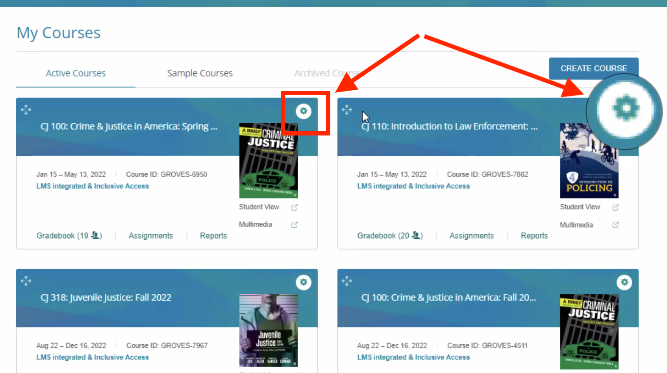
Task: View Reports for CJ 100 Spring course
Action: coord(213,236)
